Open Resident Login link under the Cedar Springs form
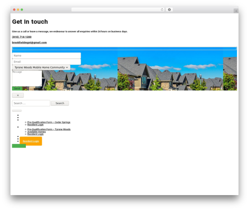The width and height of the screenshot is (249, 210). (35, 125)
